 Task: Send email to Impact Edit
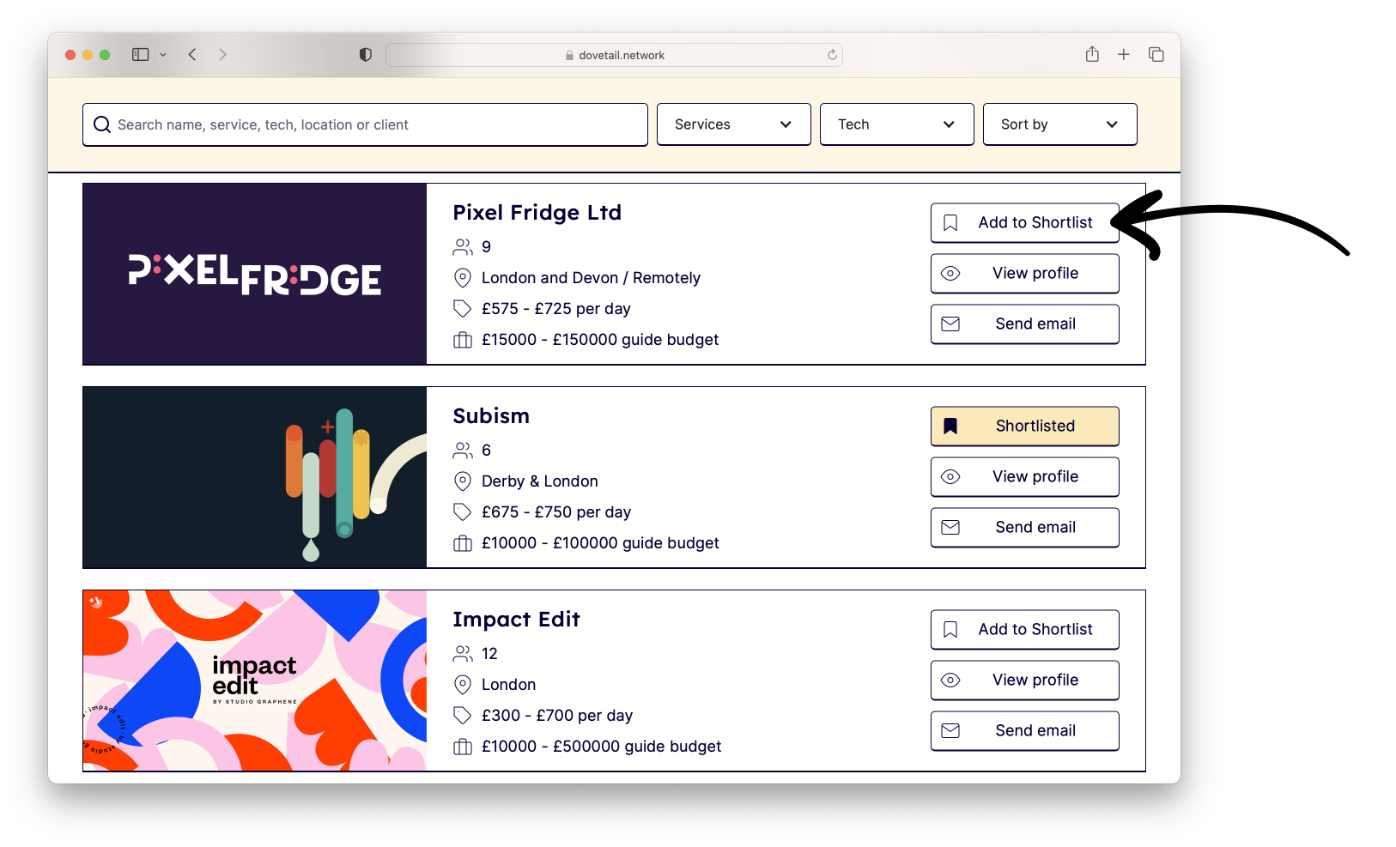click(x=1024, y=730)
